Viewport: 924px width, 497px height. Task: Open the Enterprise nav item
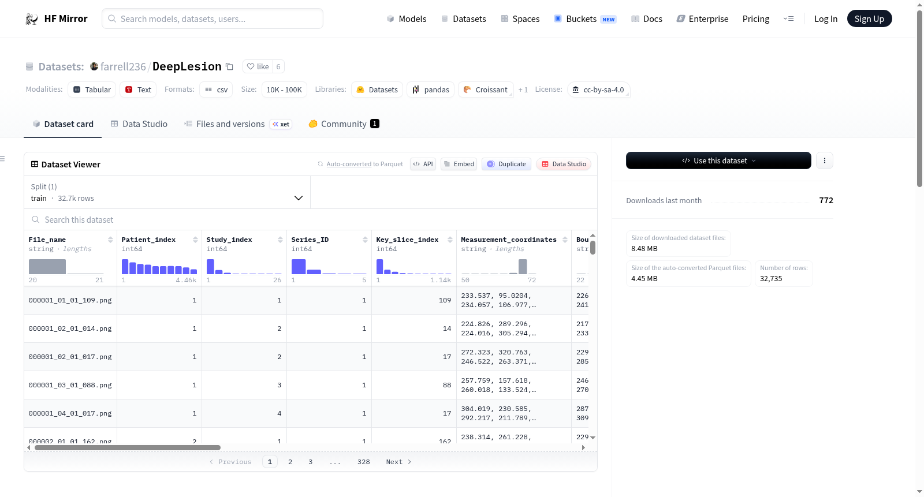pyautogui.click(x=703, y=19)
